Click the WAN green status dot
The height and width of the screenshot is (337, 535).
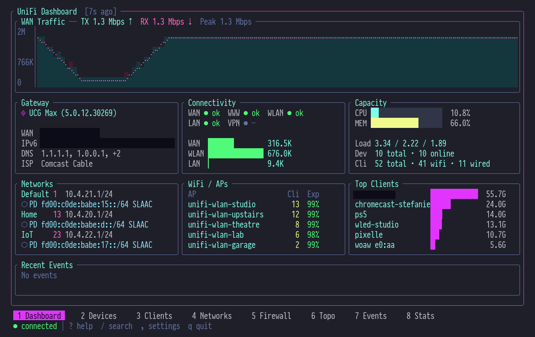click(x=206, y=113)
